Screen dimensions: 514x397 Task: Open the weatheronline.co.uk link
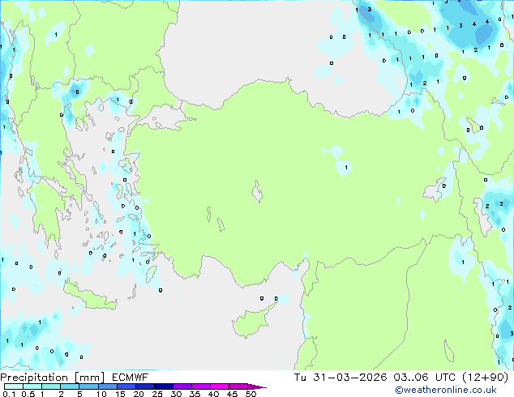click(445, 390)
